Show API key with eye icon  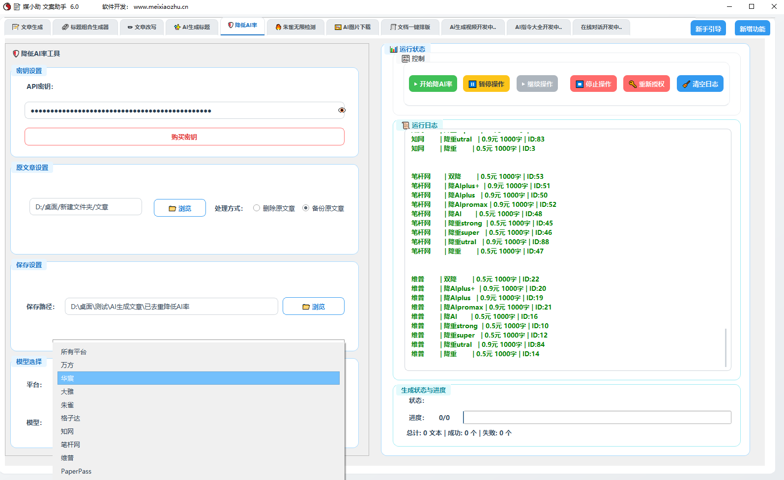[x=342, y=111]
